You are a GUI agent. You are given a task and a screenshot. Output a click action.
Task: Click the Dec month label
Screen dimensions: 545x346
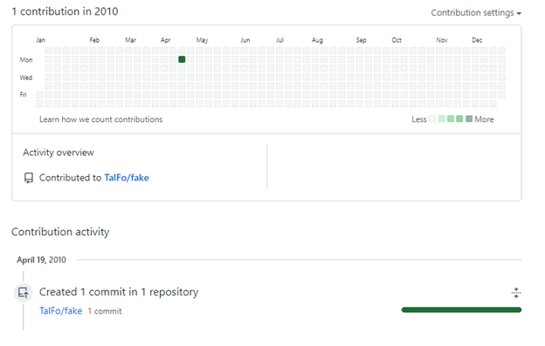tap(477, 40)
